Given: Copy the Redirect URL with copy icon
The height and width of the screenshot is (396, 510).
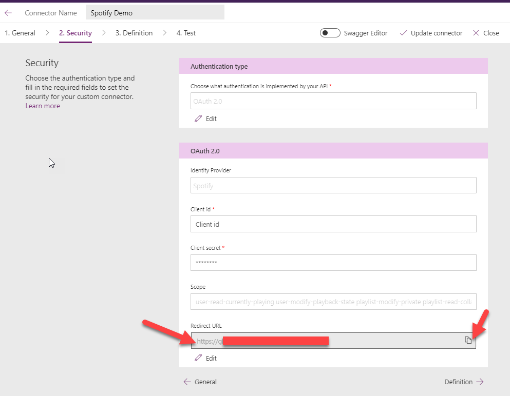Looking at the screenshot, I should pyautogui.click(x=468, y=340).
